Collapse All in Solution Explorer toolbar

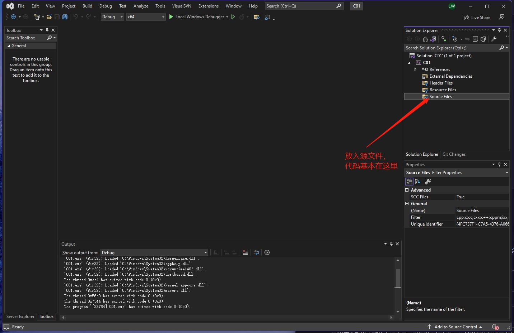[x=475, y=39]
